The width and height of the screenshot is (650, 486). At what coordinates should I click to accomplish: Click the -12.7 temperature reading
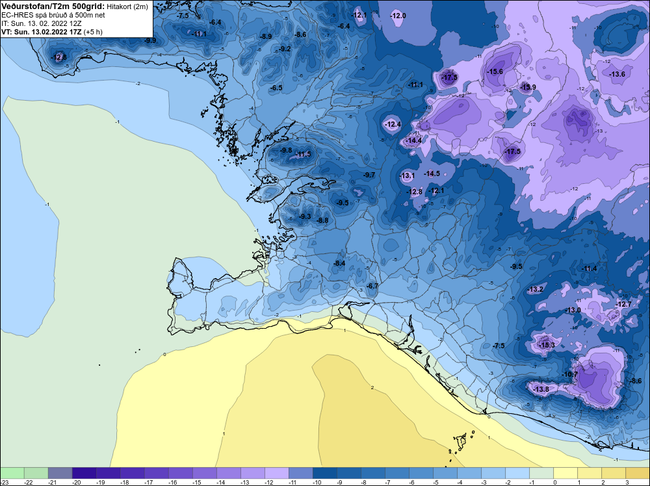point(623,305)
